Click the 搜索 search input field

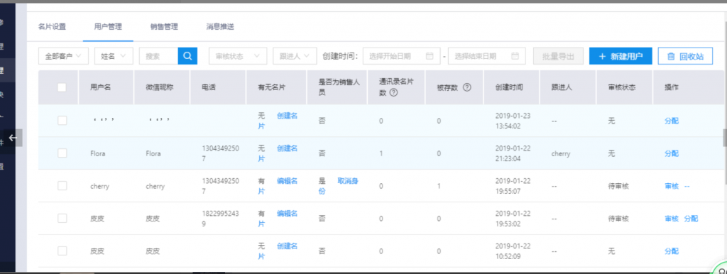point(158,56)
